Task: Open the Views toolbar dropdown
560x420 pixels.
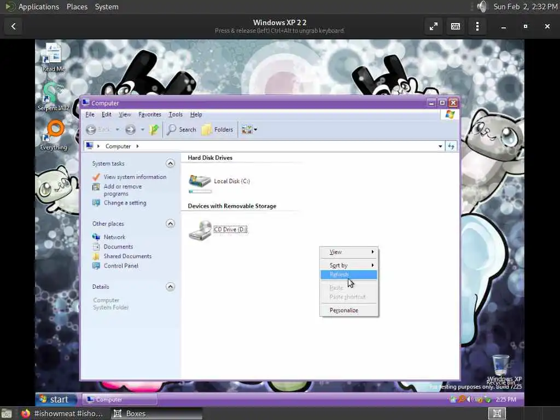Action: tap(249, 130)
